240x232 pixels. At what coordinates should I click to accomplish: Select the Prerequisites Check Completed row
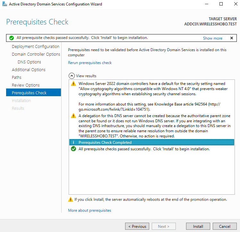point(151,143)
